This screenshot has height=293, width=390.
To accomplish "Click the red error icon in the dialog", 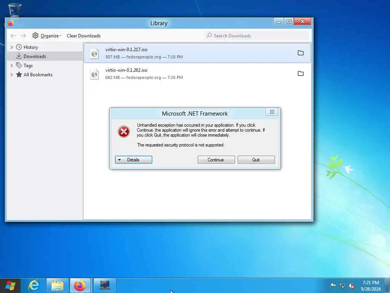I will tap(124, 132).
